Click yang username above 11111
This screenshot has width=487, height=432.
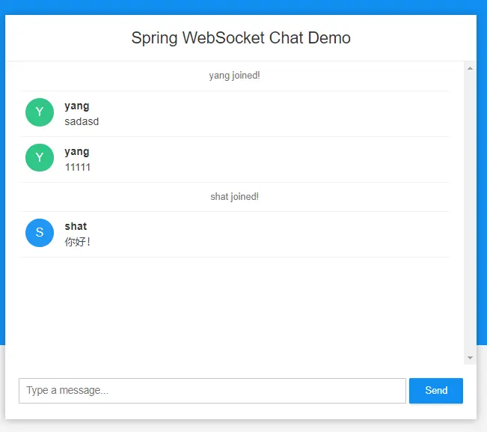pos(77,152)
